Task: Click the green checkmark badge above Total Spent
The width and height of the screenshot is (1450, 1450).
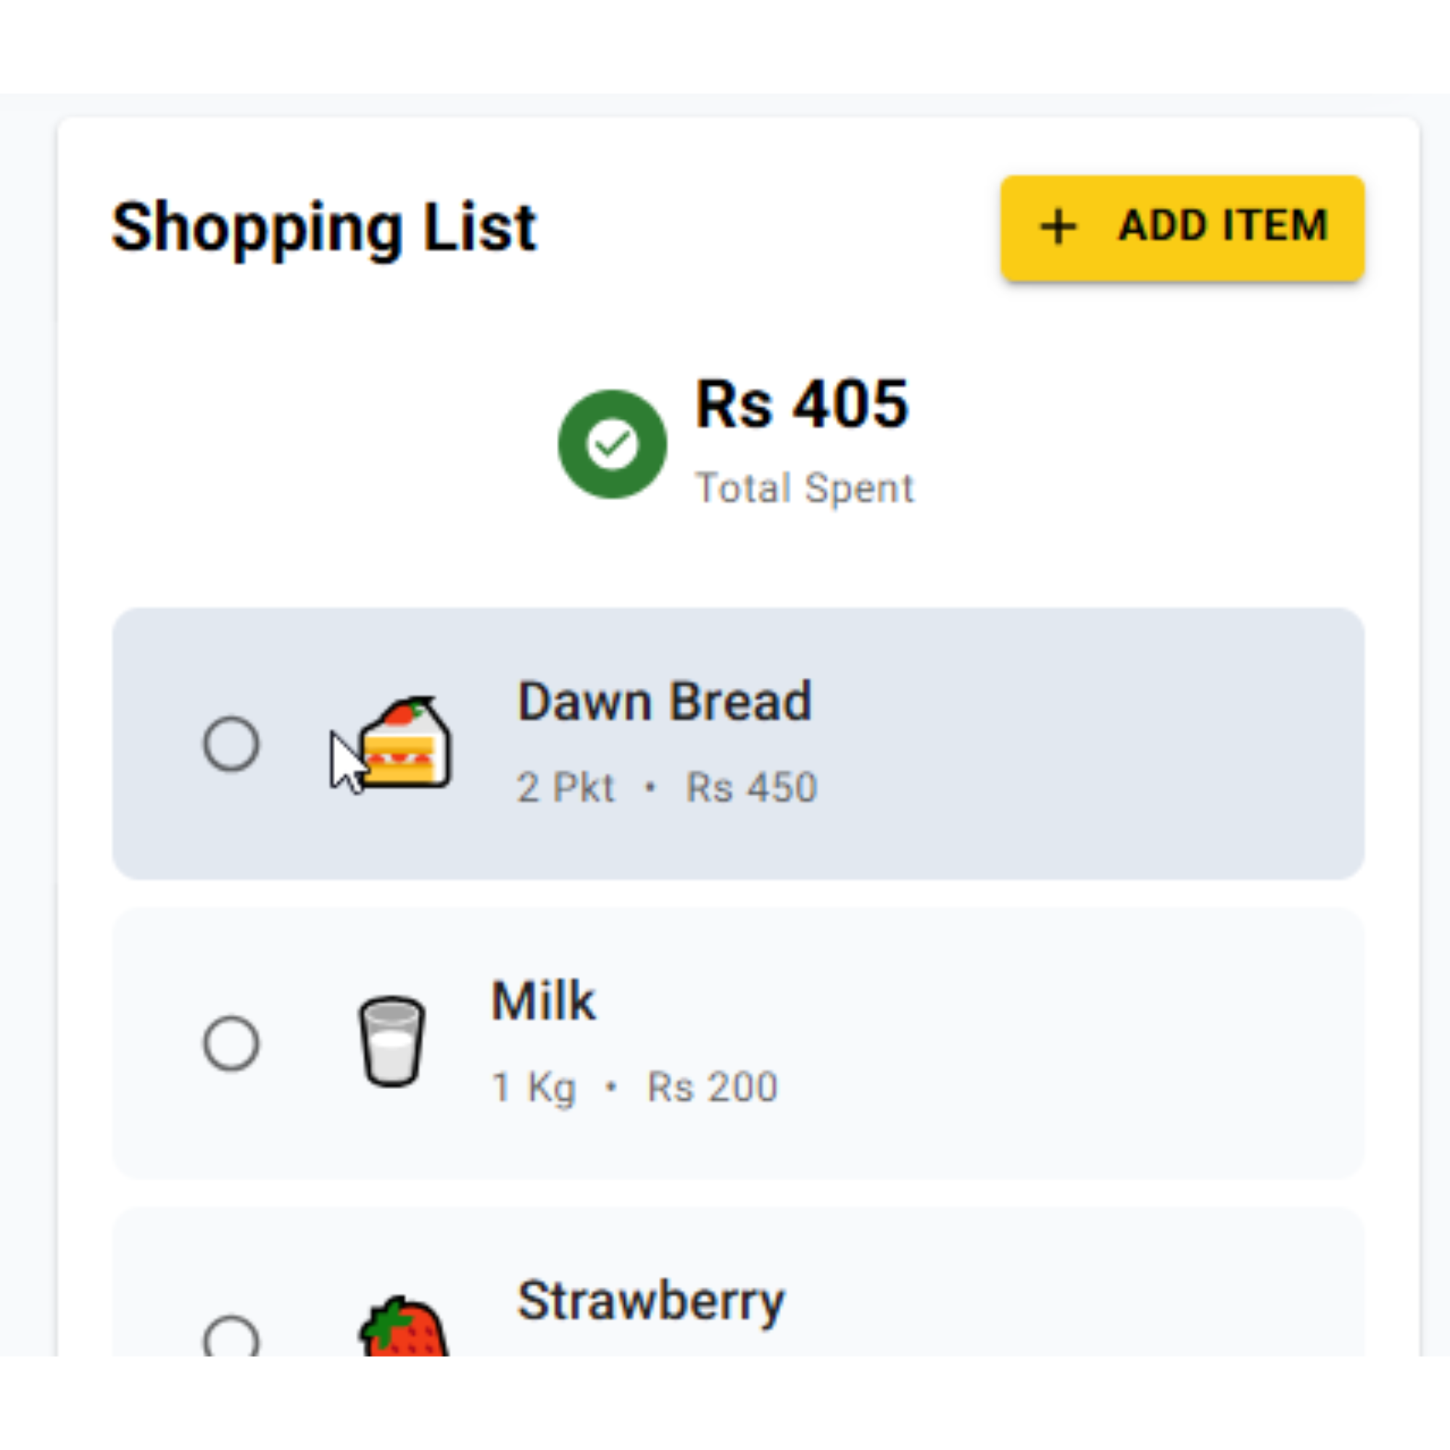Action: 613,444
